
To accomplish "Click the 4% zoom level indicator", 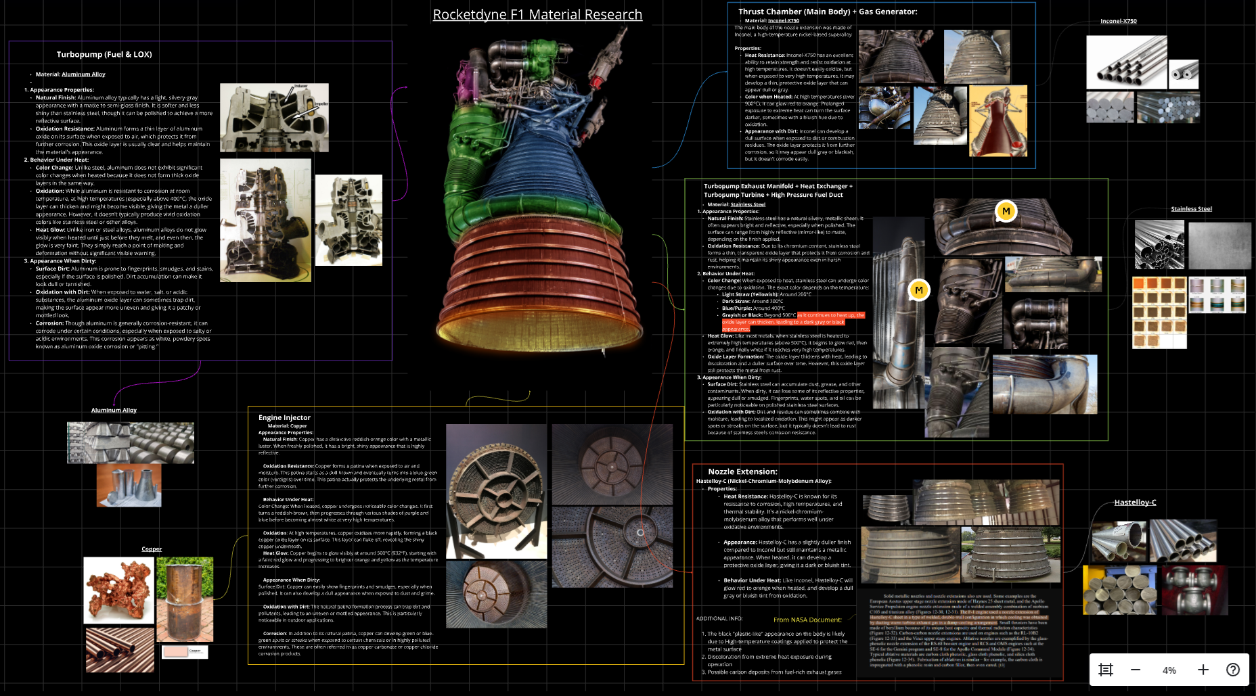I will [1169, 670].
